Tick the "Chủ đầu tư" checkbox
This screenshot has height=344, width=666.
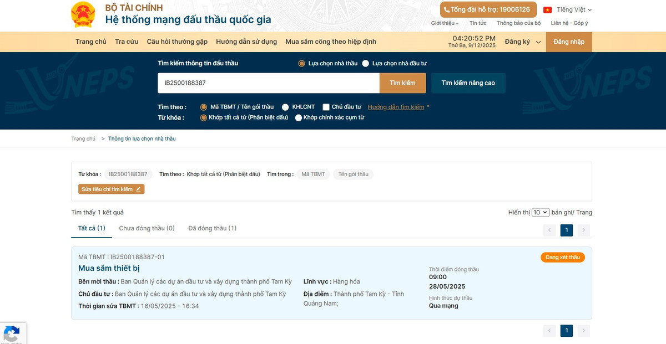(x=326, y=107)
